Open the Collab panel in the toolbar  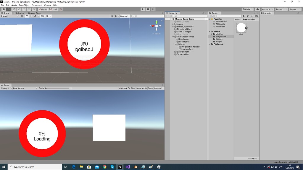pyautogui.click(x=247, y=9)
